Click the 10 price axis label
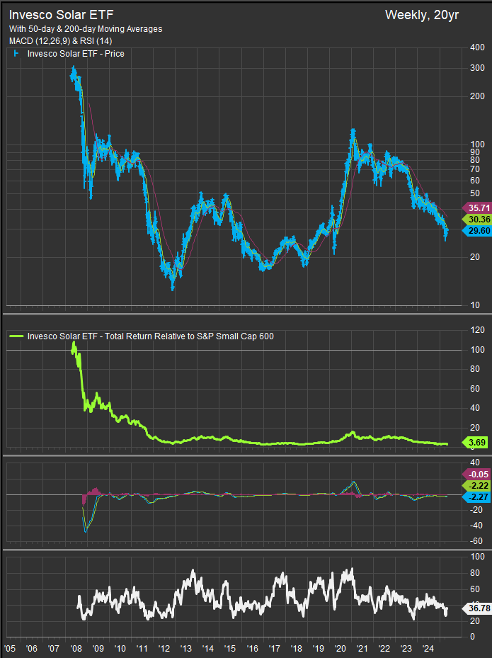Image resolution: width=492 pixels, height=658 pixels. 475,305
